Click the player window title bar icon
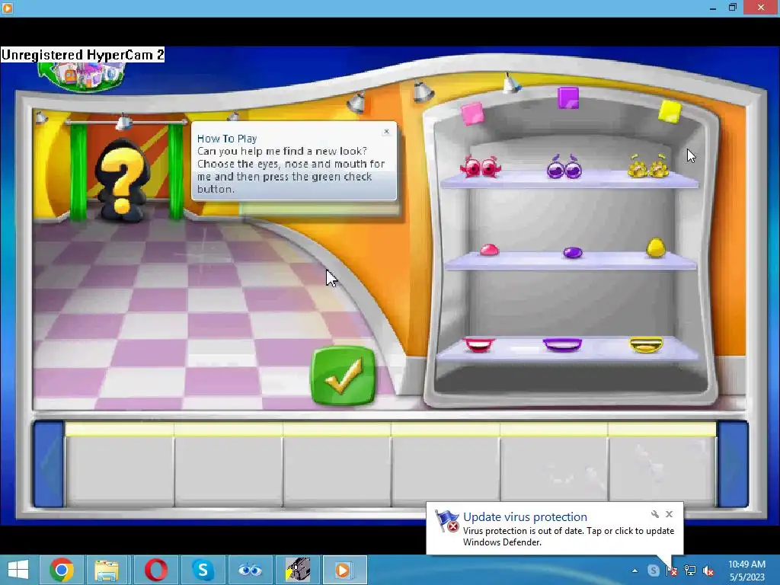 coord(8,8)
